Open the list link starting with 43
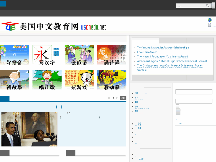Viewport: 216px width, 162px height. point(138,111)
